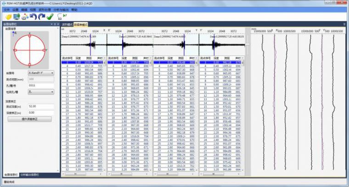This screenshot has width=349, height=187.
Task: Click the computer monitor toolbar icon
Action: click(x=17, y=17)
